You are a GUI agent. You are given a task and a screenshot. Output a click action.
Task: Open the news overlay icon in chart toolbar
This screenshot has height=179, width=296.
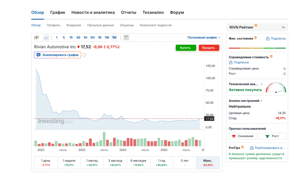(x=126, y=38)
